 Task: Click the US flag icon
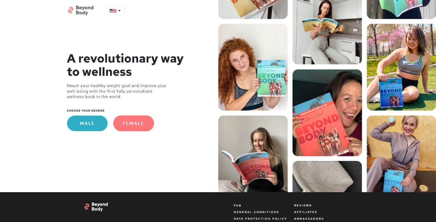113,11
